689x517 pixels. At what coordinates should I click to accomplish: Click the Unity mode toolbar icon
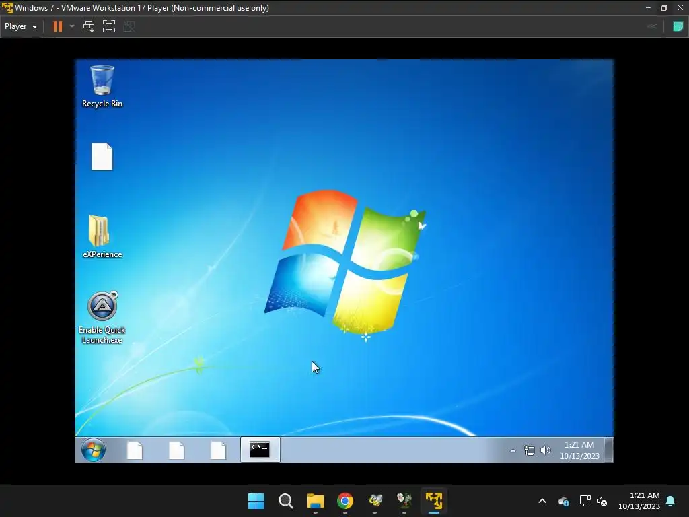click(x=129, y=26)
